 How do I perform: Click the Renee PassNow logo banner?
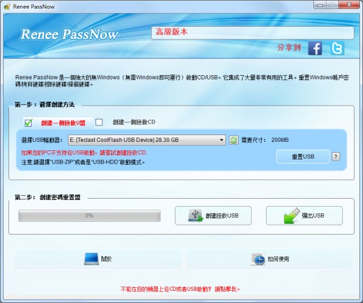coord(69,34)
